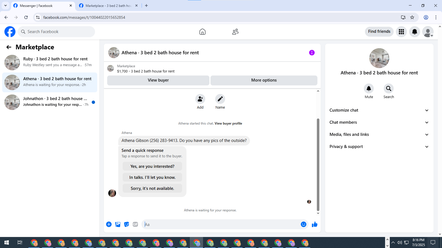Expand Media, files and links section
The image size is (442, 248).
point(379,134)
